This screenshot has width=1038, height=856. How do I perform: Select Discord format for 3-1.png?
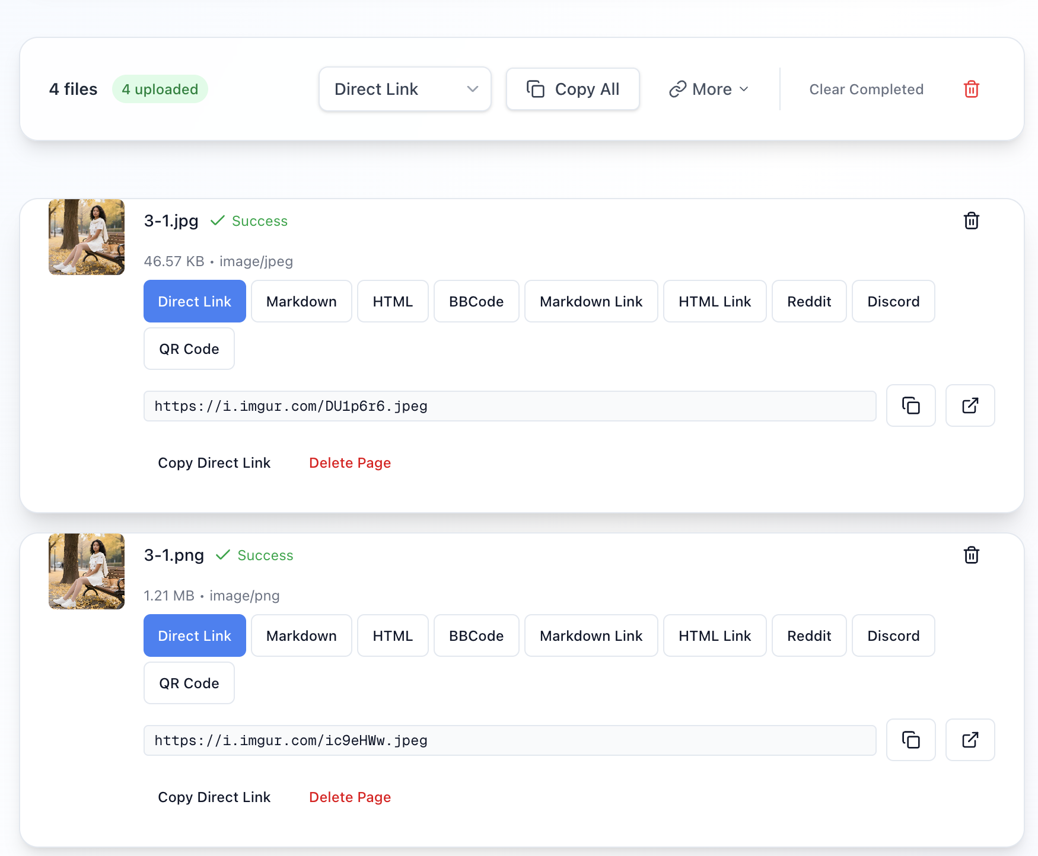point(893,636)
